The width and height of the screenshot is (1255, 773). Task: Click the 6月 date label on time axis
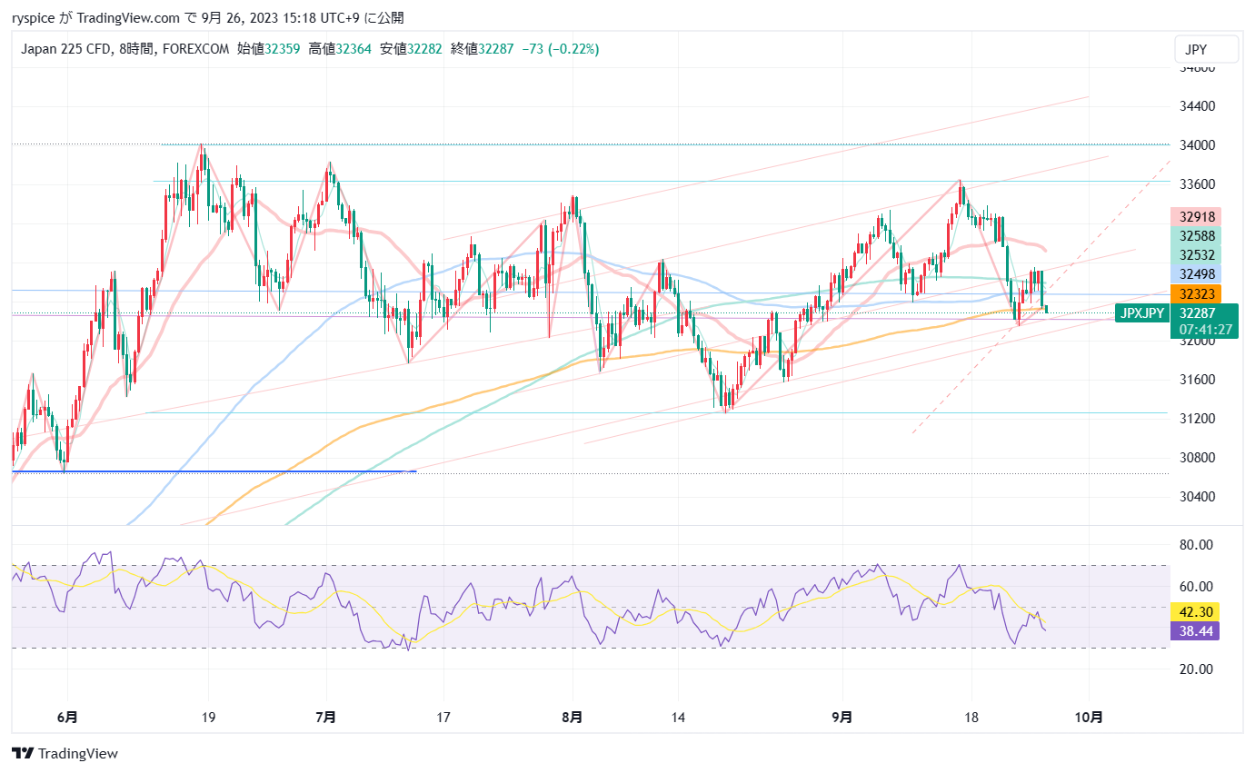pos(66,718)
